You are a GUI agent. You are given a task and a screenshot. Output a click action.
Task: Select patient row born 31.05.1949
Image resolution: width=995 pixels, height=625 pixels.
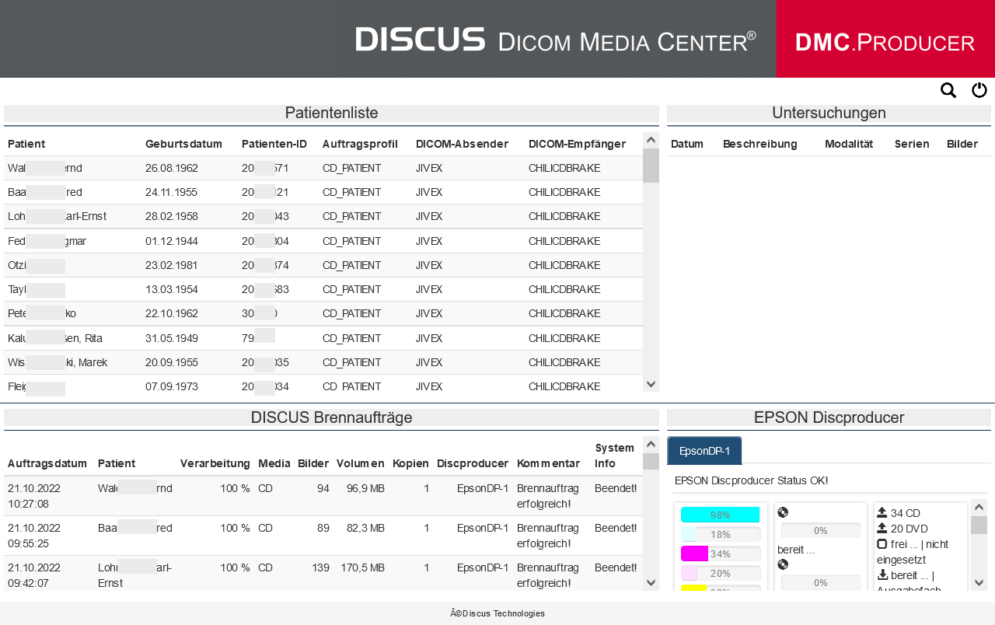323,338
